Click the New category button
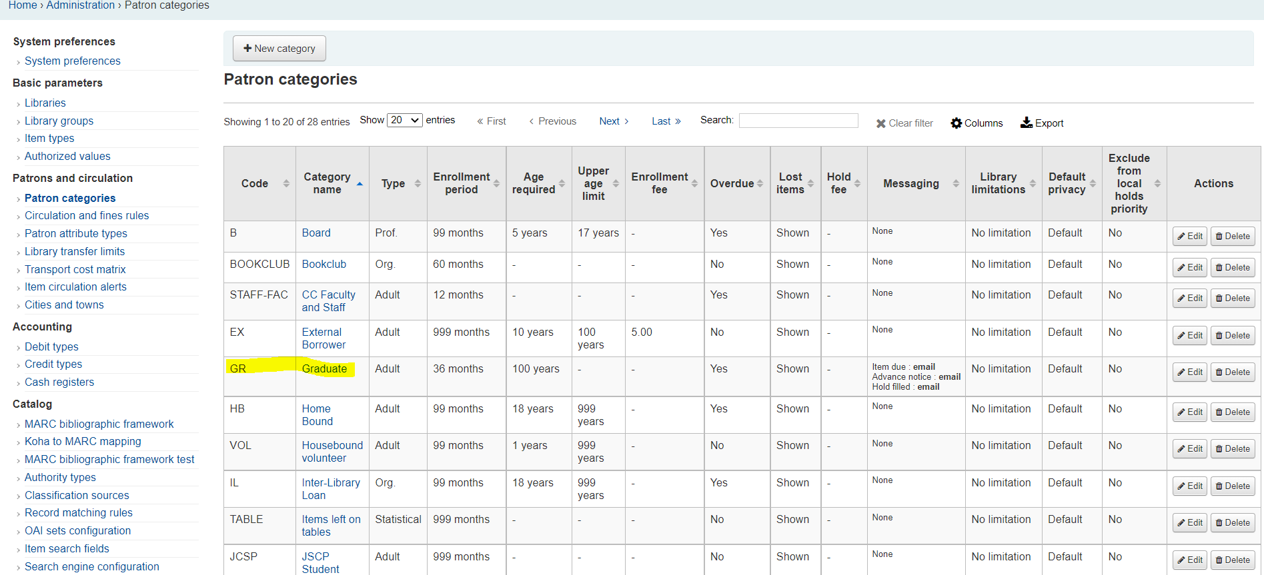This screenshot has height=575, width=1264. [279, 49]
